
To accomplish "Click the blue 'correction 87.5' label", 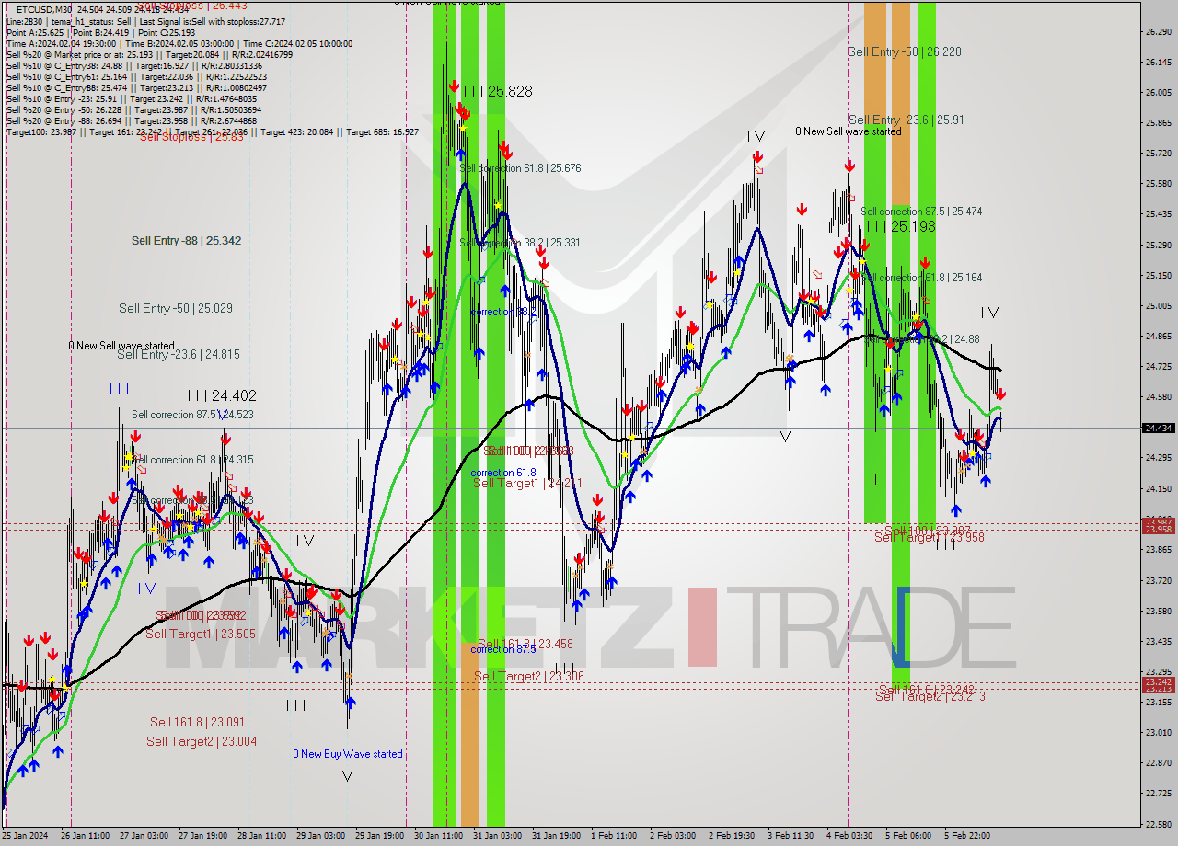I will pos(503,649).
